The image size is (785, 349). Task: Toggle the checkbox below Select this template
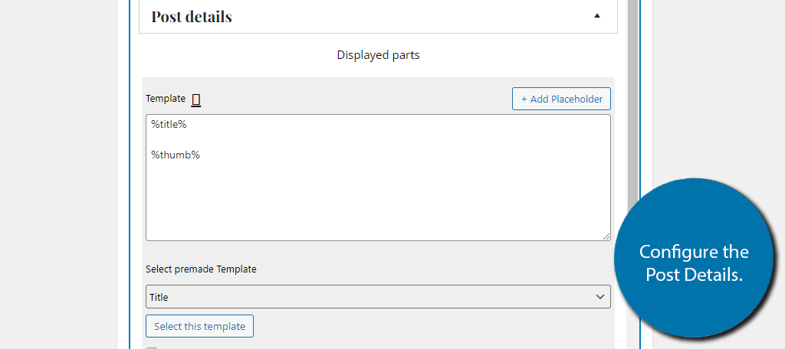(x=151, y=348)
